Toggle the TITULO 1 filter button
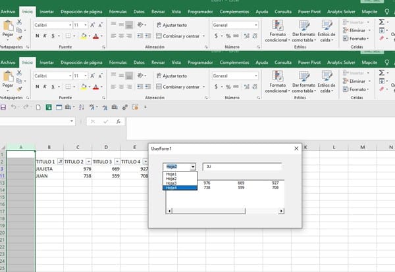This screenshot has height=272, width=395. tap(60, 161)
